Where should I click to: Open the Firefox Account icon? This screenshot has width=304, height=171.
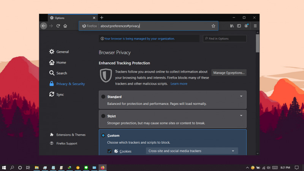[x=246, y=26]
